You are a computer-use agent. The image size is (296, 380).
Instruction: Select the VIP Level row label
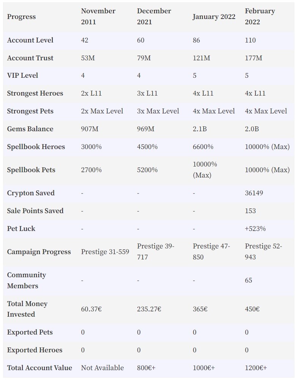coord(22,75)
